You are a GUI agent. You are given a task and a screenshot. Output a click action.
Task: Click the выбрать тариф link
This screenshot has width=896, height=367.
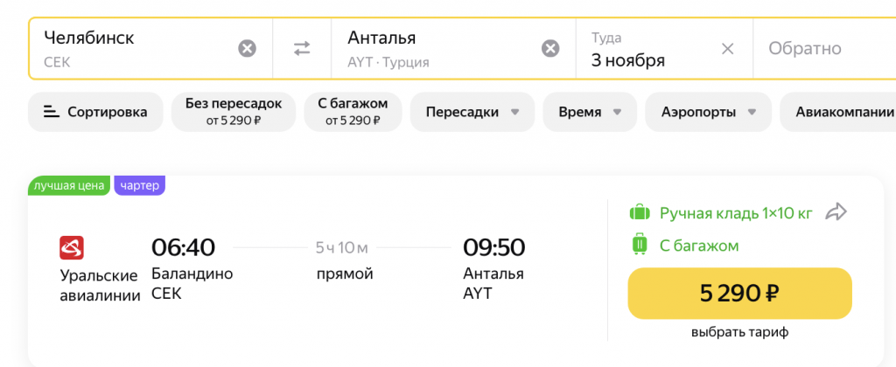(739, 332)
